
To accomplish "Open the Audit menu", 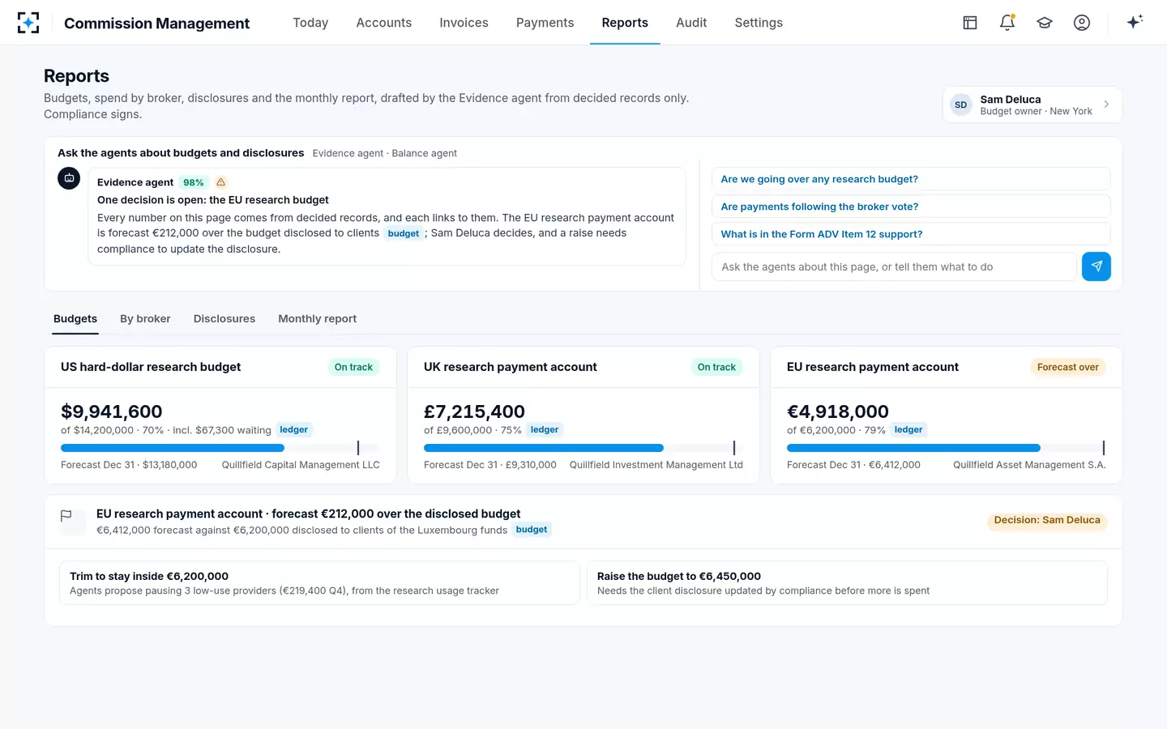I will point(691,23).
